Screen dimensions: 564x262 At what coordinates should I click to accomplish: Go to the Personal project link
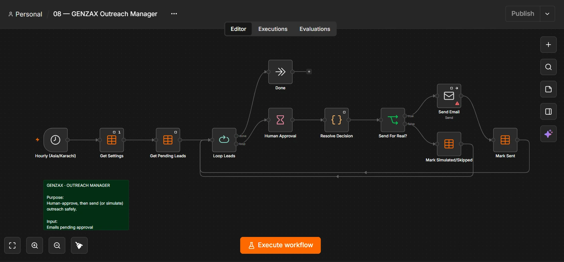click(x=25, y=14)
